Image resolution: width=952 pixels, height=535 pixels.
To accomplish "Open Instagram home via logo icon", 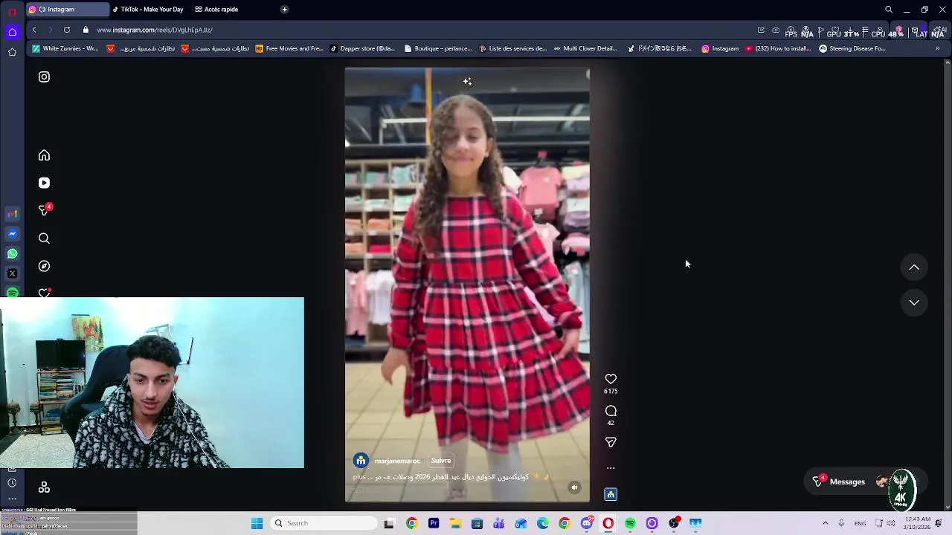I will pos(44,77).
